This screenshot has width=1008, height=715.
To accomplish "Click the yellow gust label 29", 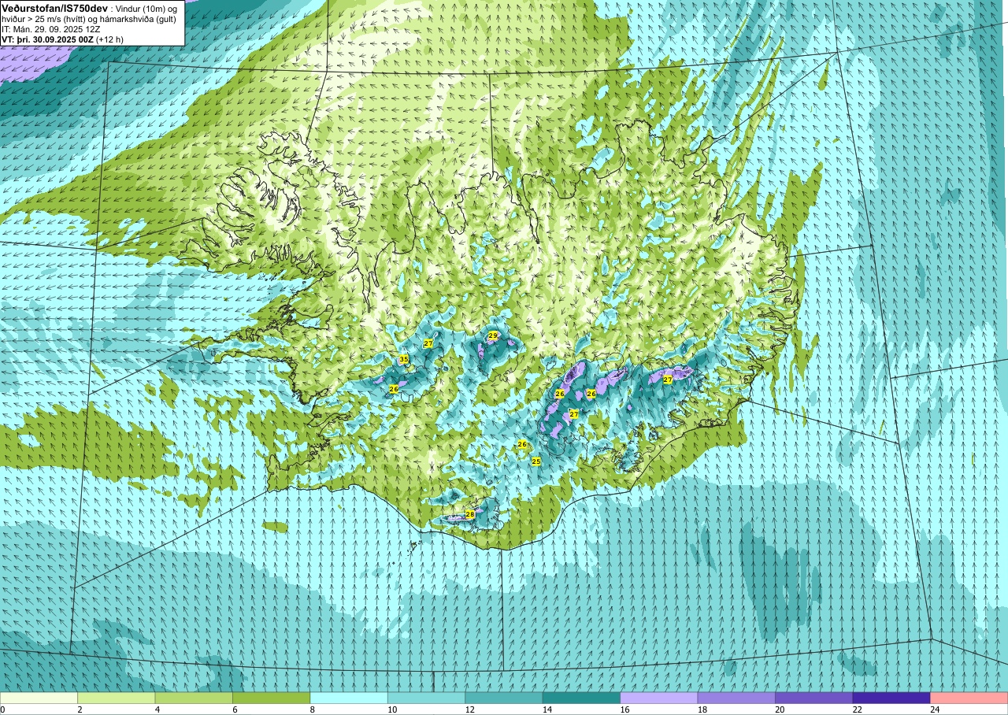I will click(493, 335).
